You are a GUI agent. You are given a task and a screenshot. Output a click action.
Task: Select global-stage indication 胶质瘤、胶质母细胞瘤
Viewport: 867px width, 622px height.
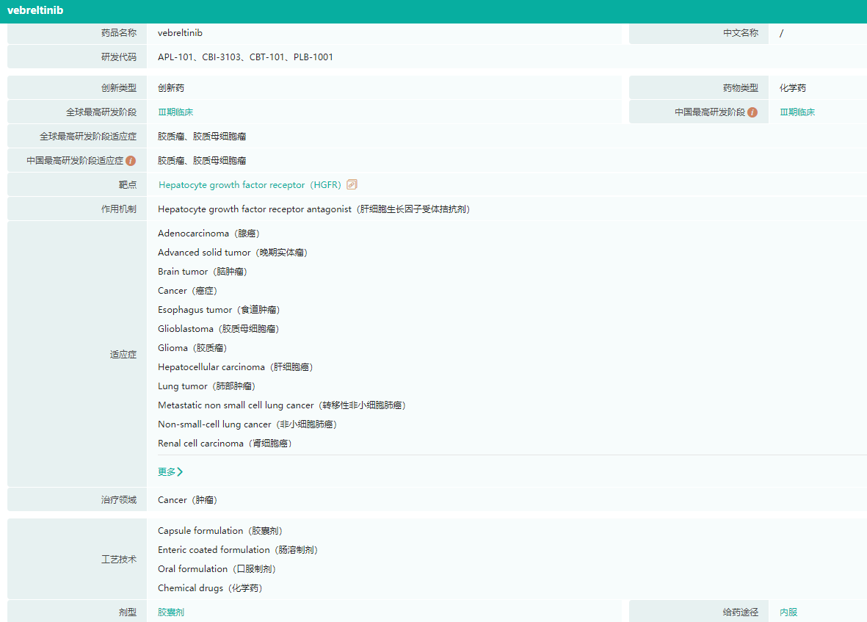(202, 137)
